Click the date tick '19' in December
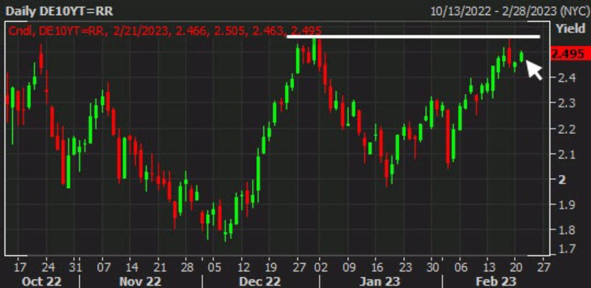Image resolution: width=591 pixels, height=288 pixels. click(x=271, y=268)
